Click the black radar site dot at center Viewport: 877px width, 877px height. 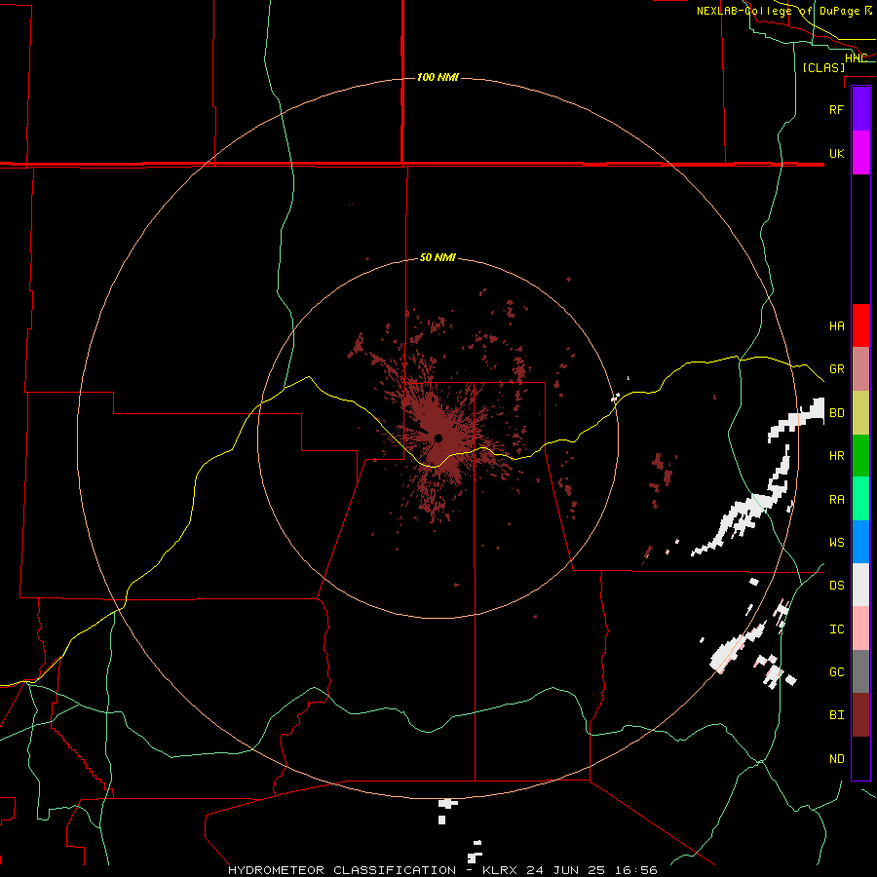pyautogui.click(x=438, y=438)
